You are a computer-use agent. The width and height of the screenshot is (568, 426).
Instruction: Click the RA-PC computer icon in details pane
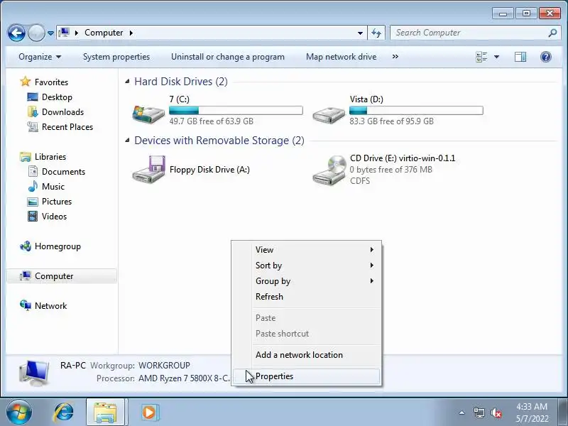coord(33,373)
